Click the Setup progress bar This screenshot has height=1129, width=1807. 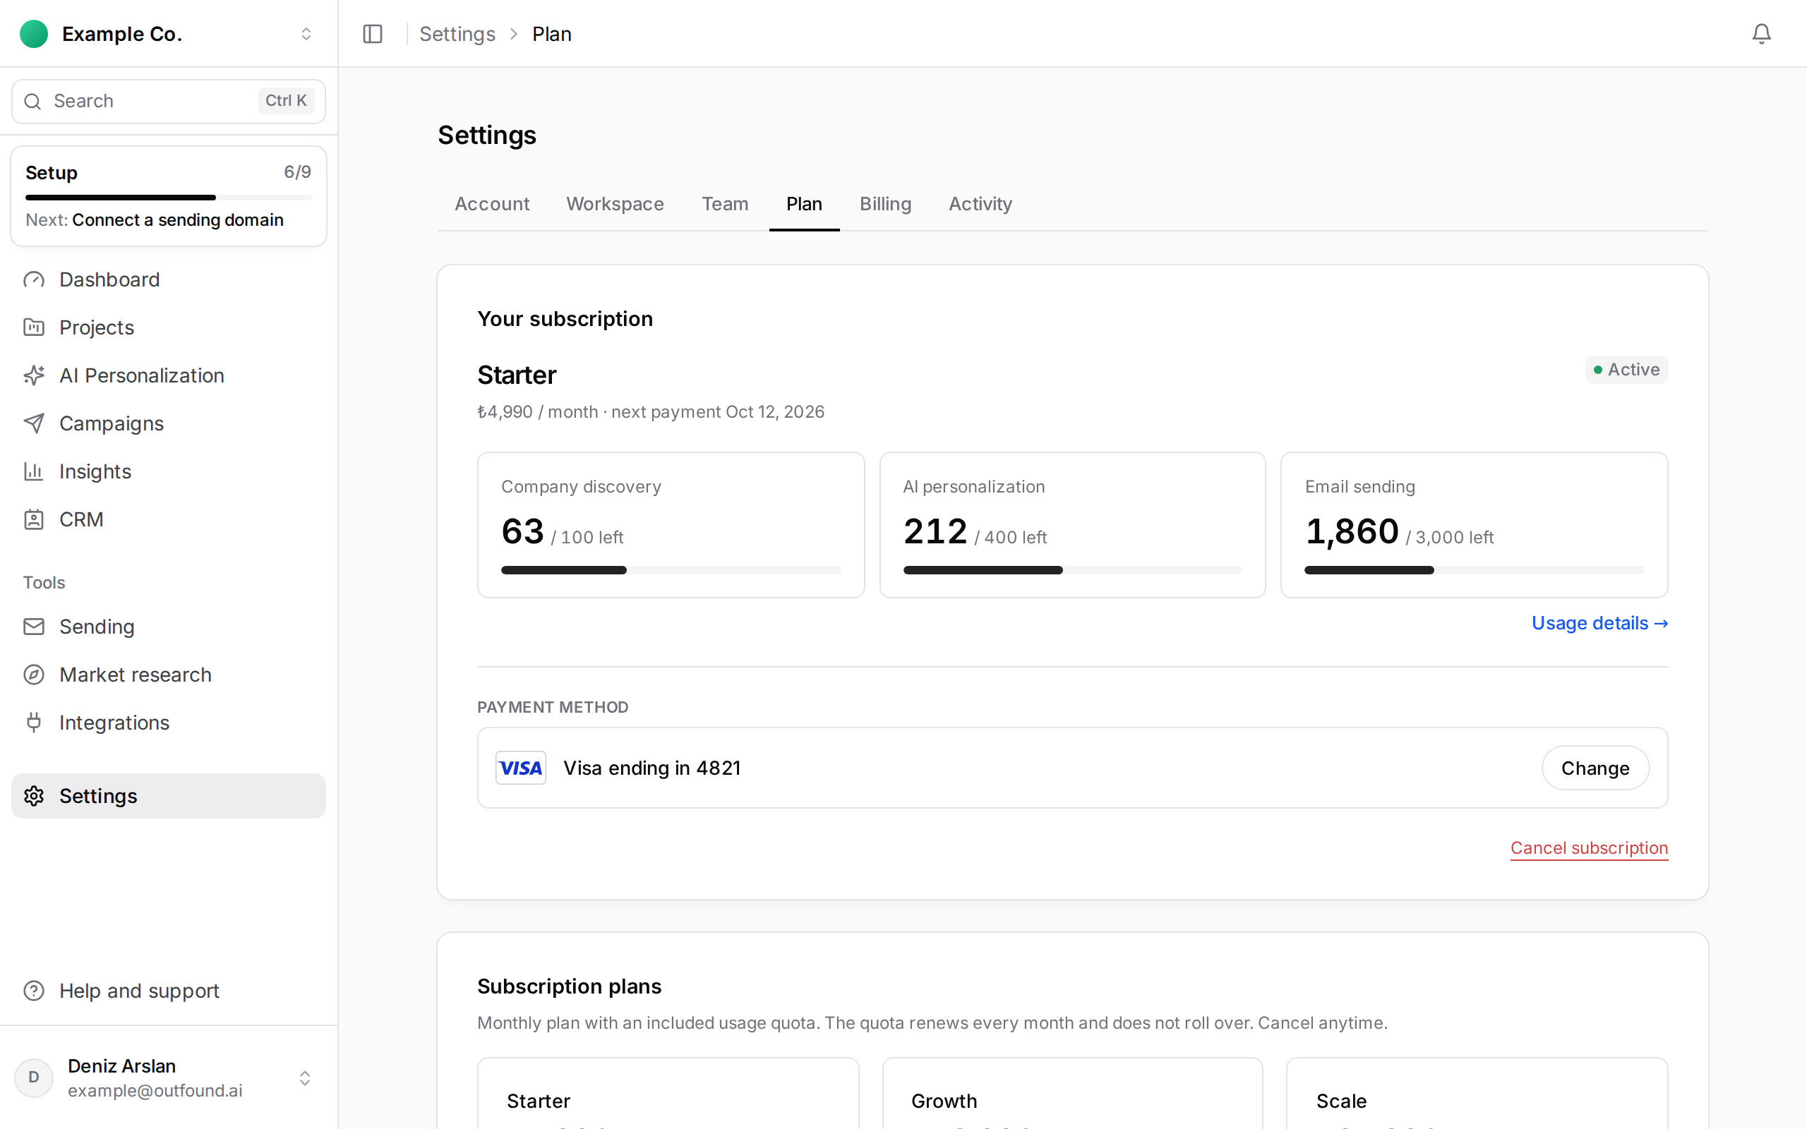pyautogui.click(x=169, y=197)
